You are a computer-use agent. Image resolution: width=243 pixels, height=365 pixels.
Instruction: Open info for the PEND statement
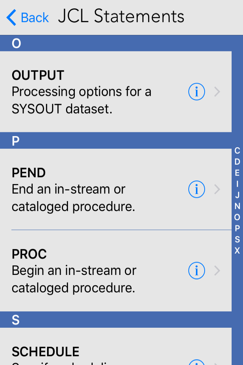(x=197, y=189)
